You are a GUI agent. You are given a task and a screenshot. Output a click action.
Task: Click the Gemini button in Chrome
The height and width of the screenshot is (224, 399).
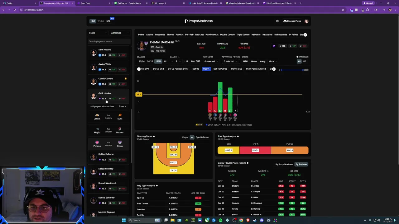coord(368,3)
